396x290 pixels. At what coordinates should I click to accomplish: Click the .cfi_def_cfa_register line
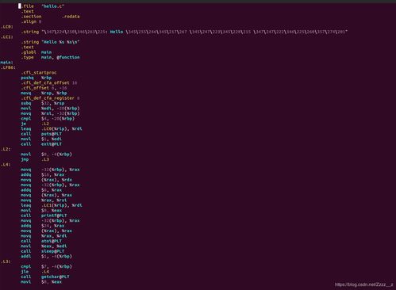point(50,98)
